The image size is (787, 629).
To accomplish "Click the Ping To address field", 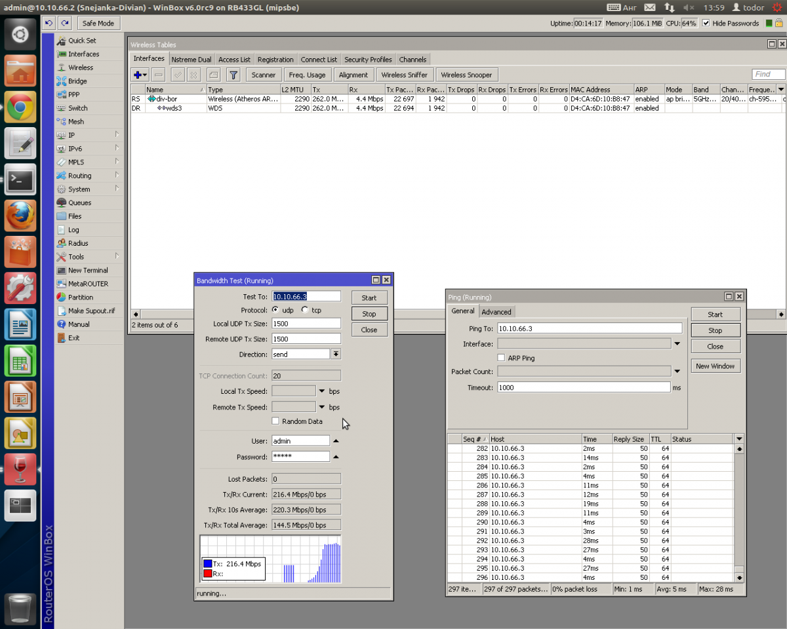I will (589, 328).
